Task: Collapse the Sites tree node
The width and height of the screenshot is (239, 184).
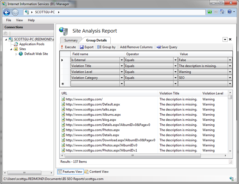Action: point(11,49)
